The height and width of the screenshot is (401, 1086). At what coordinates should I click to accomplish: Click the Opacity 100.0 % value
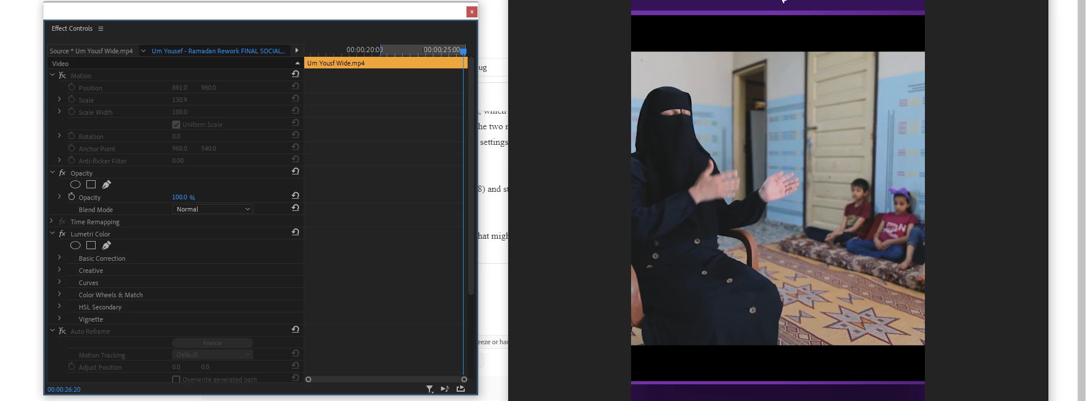[183, 197]
